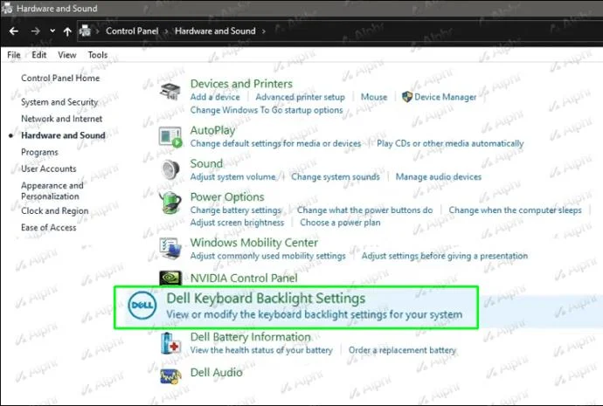Click Order a replacement battery
603x406 pixels.
click(402, 350)
